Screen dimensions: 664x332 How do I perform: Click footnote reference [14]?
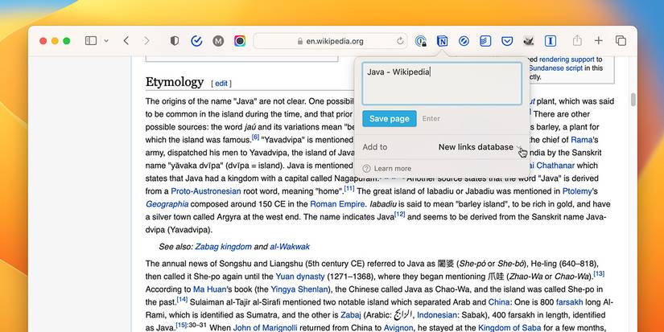tap(182, 299)
